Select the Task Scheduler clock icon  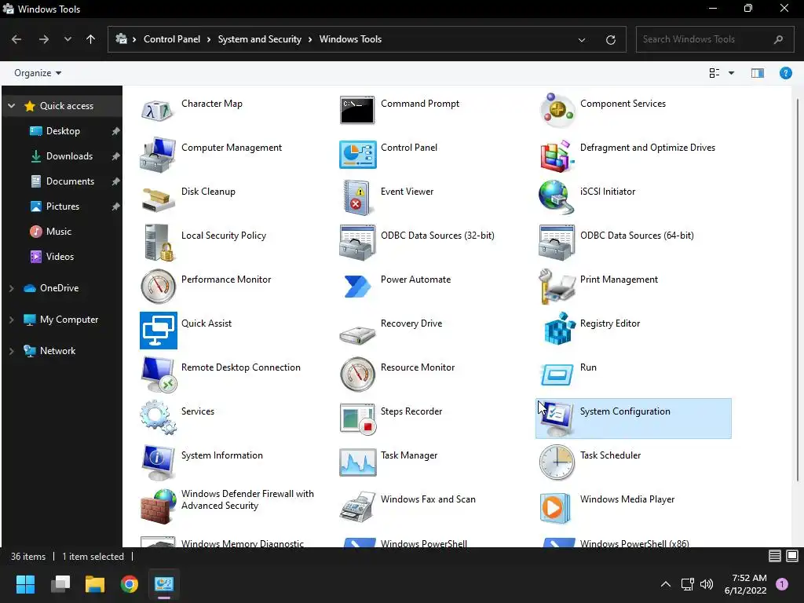557,462
